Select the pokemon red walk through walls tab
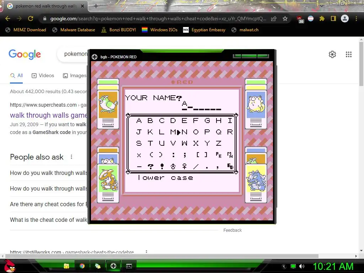The width and height of the screenshot is (364, 273). tap(45, 6)
